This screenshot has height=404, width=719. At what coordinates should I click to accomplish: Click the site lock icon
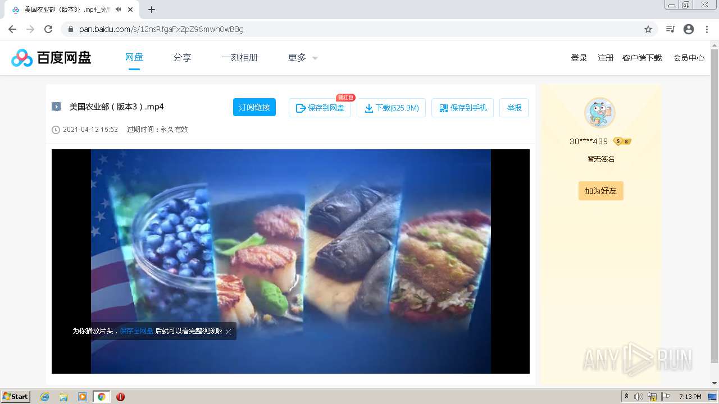tap(70, 29)
